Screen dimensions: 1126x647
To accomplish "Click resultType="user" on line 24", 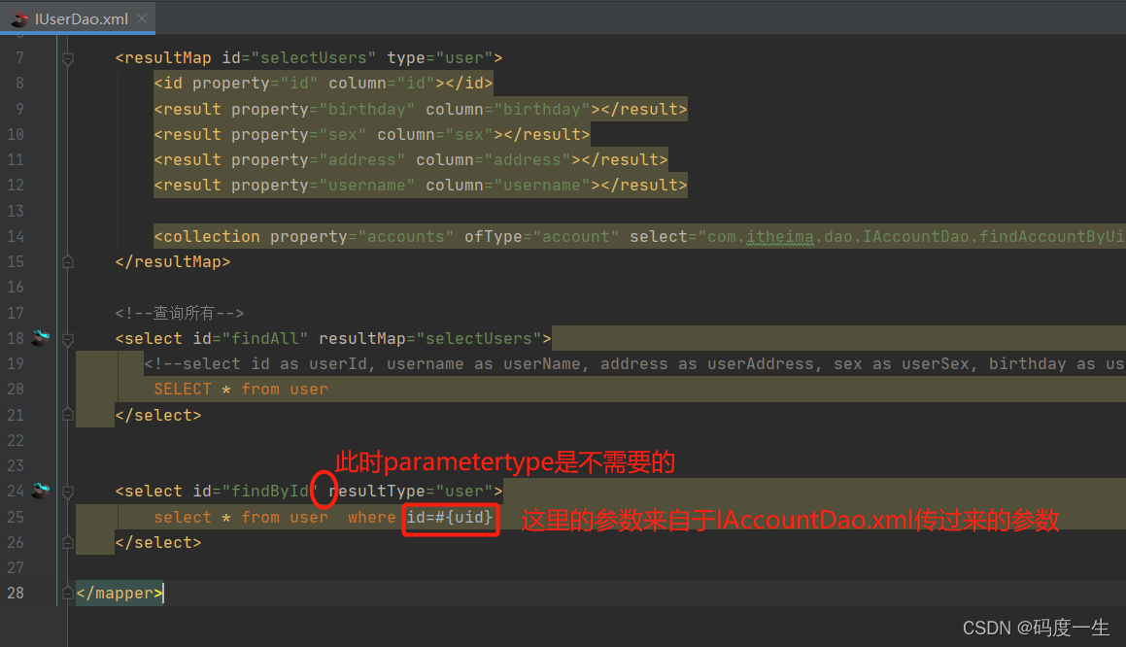I will pos(411,492).
